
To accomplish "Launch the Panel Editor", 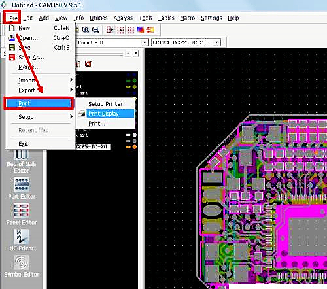I will (22, 214).
